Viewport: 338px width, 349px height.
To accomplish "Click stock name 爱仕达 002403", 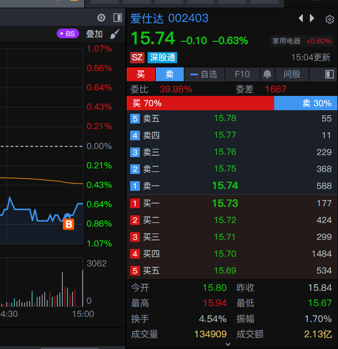I will coord(169,18).
